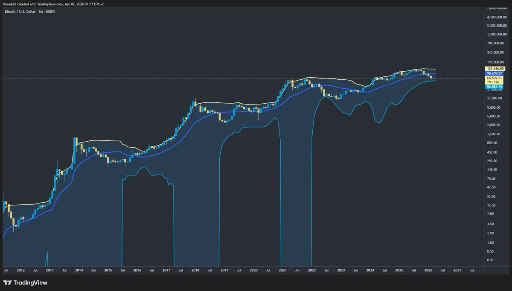
Task: Click the 2025 time axis label
Action: pyautogui.click(x=399, y=270)
